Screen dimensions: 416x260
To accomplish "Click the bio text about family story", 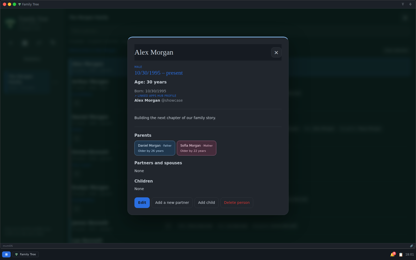I will [175, 118].
